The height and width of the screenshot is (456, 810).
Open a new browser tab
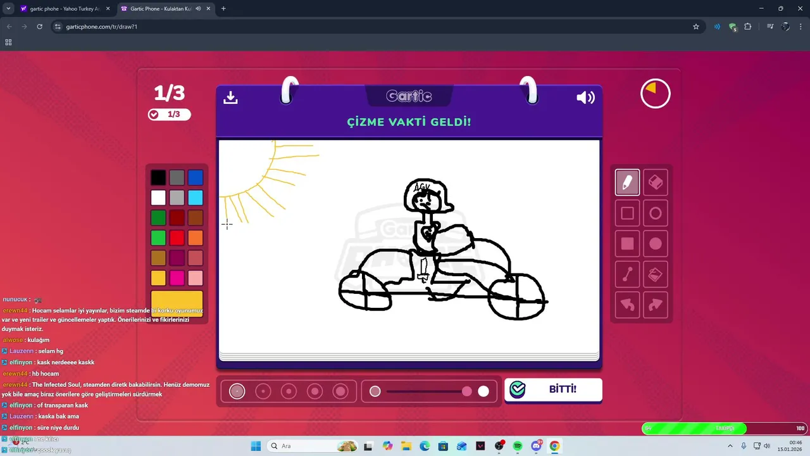point(223,9)
